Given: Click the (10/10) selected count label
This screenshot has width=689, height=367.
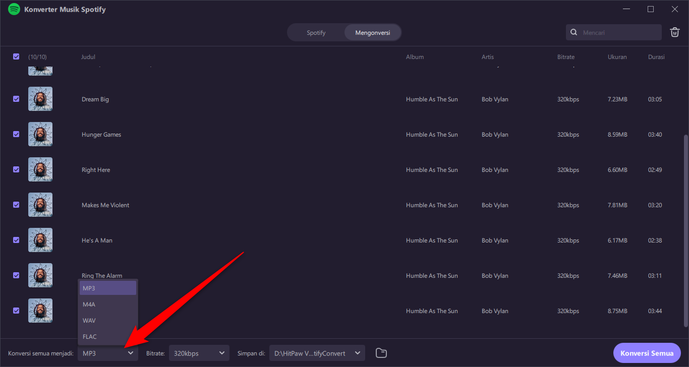Looking at the screenshot, I should pos(37,57).
